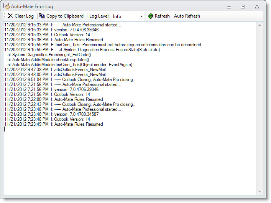Image resolution: width=271 pixels, height=203 pixels.
Task: Expand the Log Level dropdown arrow
Action: pos(141,16)
